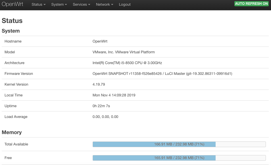This screenshot has width=271, height=165.
Task: Click the Free memory label
Action: tap(8, 158)
